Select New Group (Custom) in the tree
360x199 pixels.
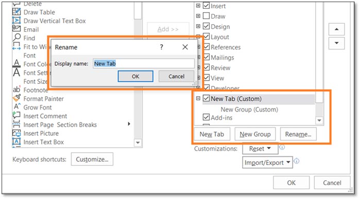(x=249, y=110)
